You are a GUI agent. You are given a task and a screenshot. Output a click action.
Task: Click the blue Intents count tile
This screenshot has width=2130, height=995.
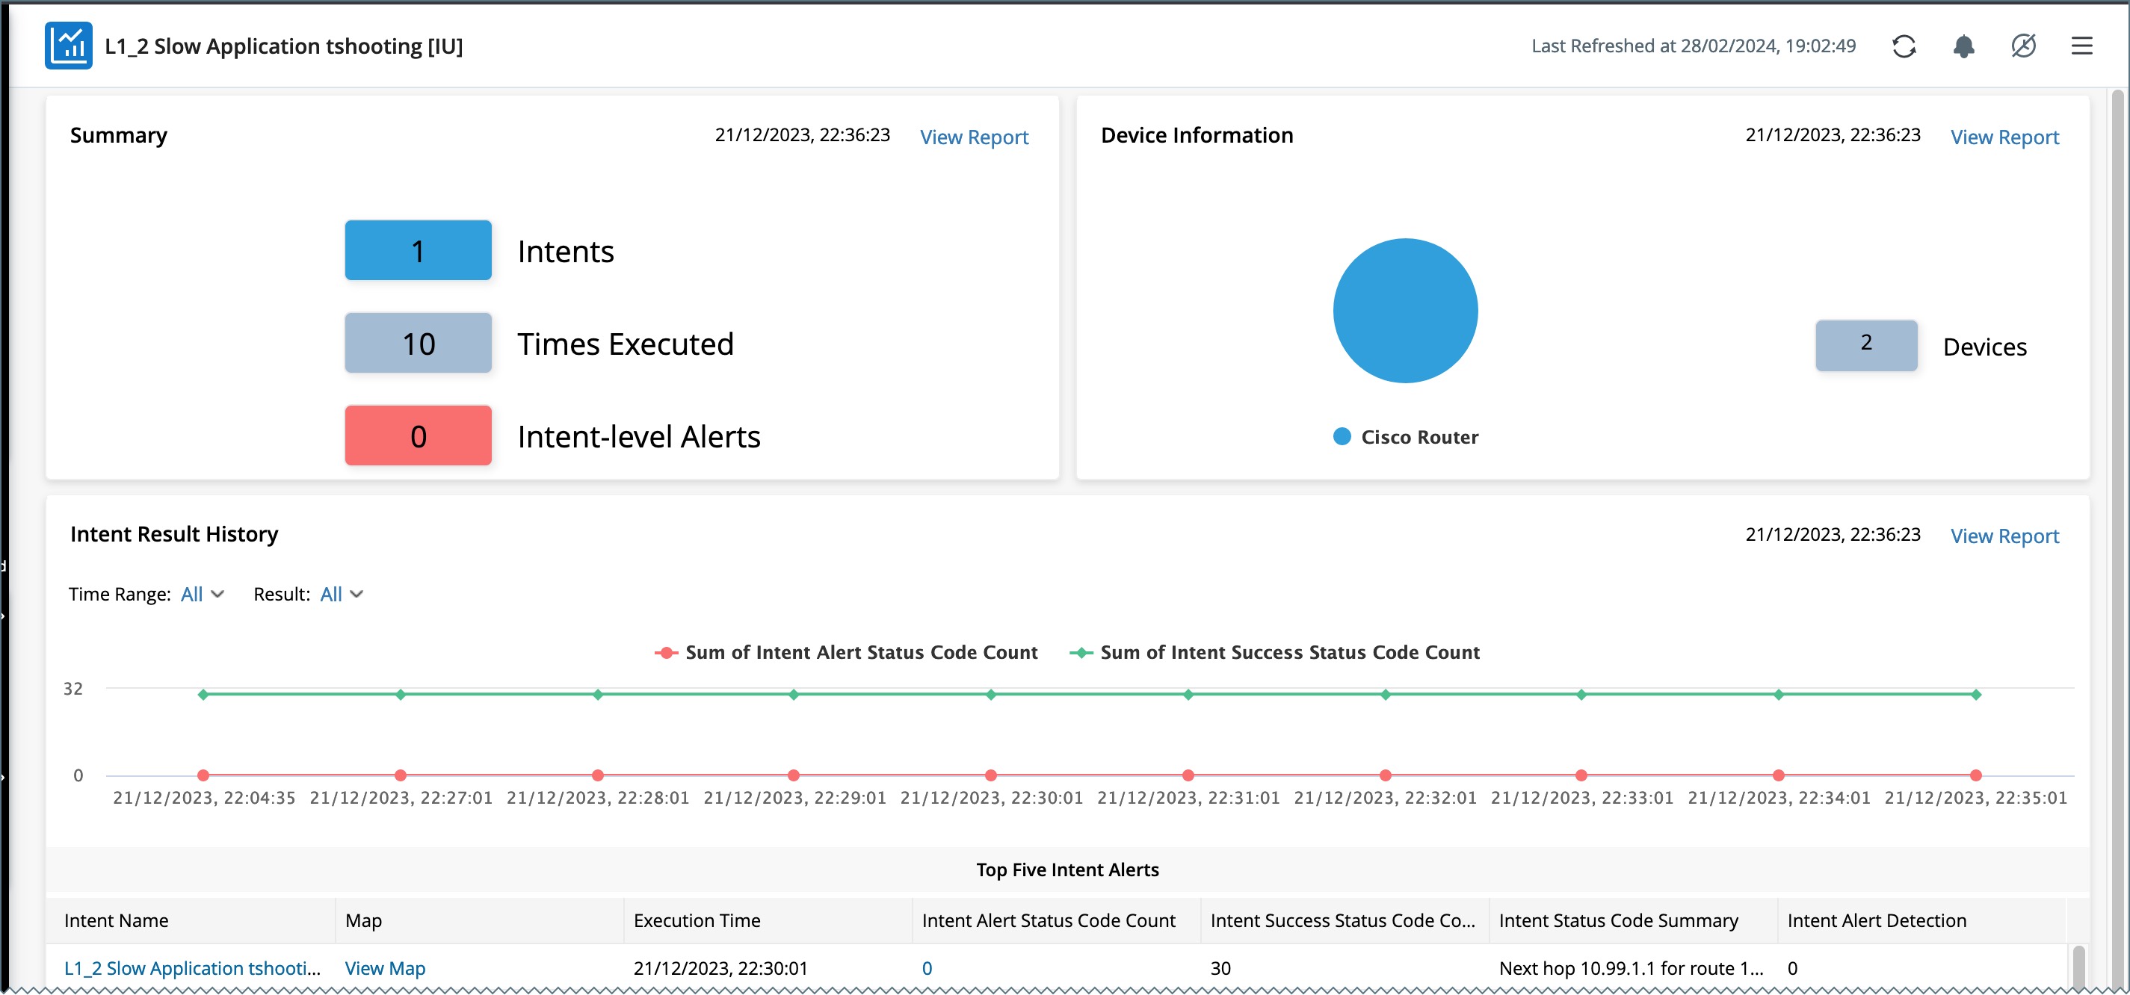click(418, 250)
